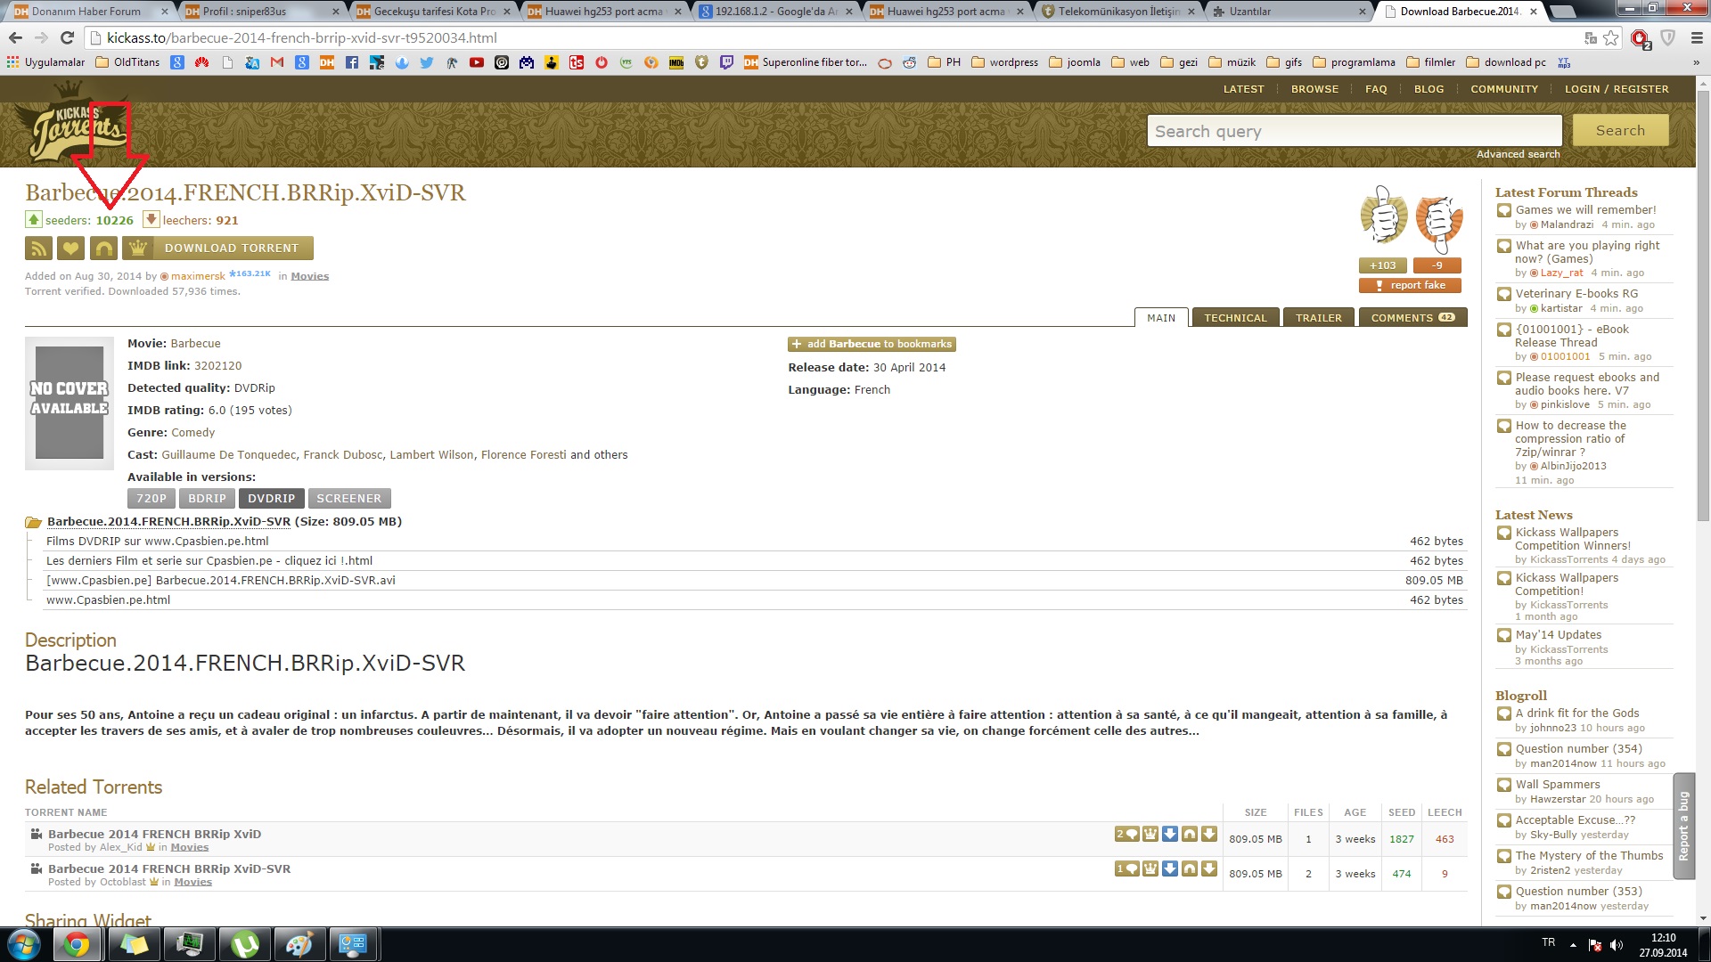Click the browser Back arrow
Viewport: 1711px width, 962px height.
coord(15,37)
